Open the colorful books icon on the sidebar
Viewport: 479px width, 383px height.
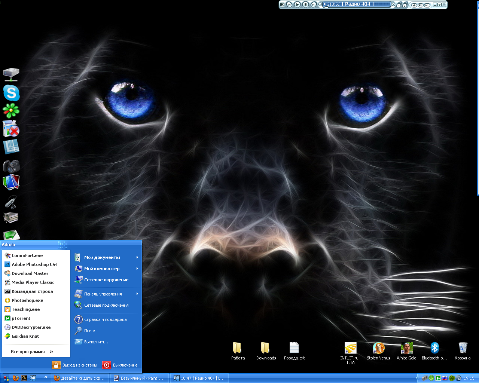11,182
